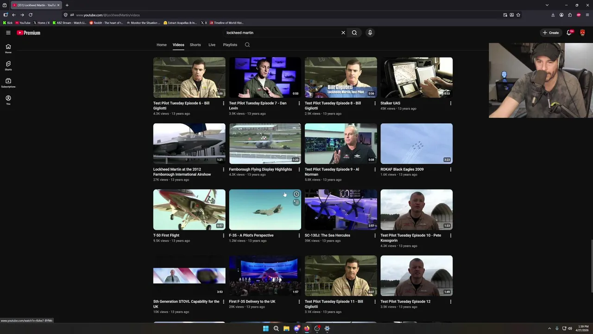Screen dimensions: 593x334
Task: Go back in the browser
Action: pos(14,15)
